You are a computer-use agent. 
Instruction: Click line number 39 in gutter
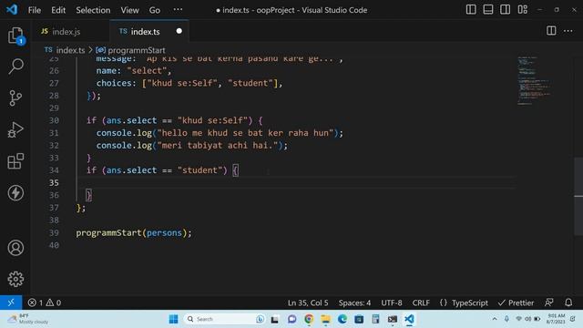[x=54, y=233]
